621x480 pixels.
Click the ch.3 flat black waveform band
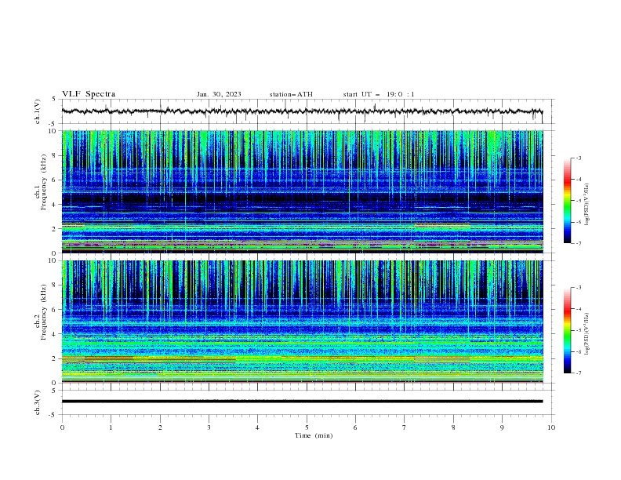[x=302, y=402]
